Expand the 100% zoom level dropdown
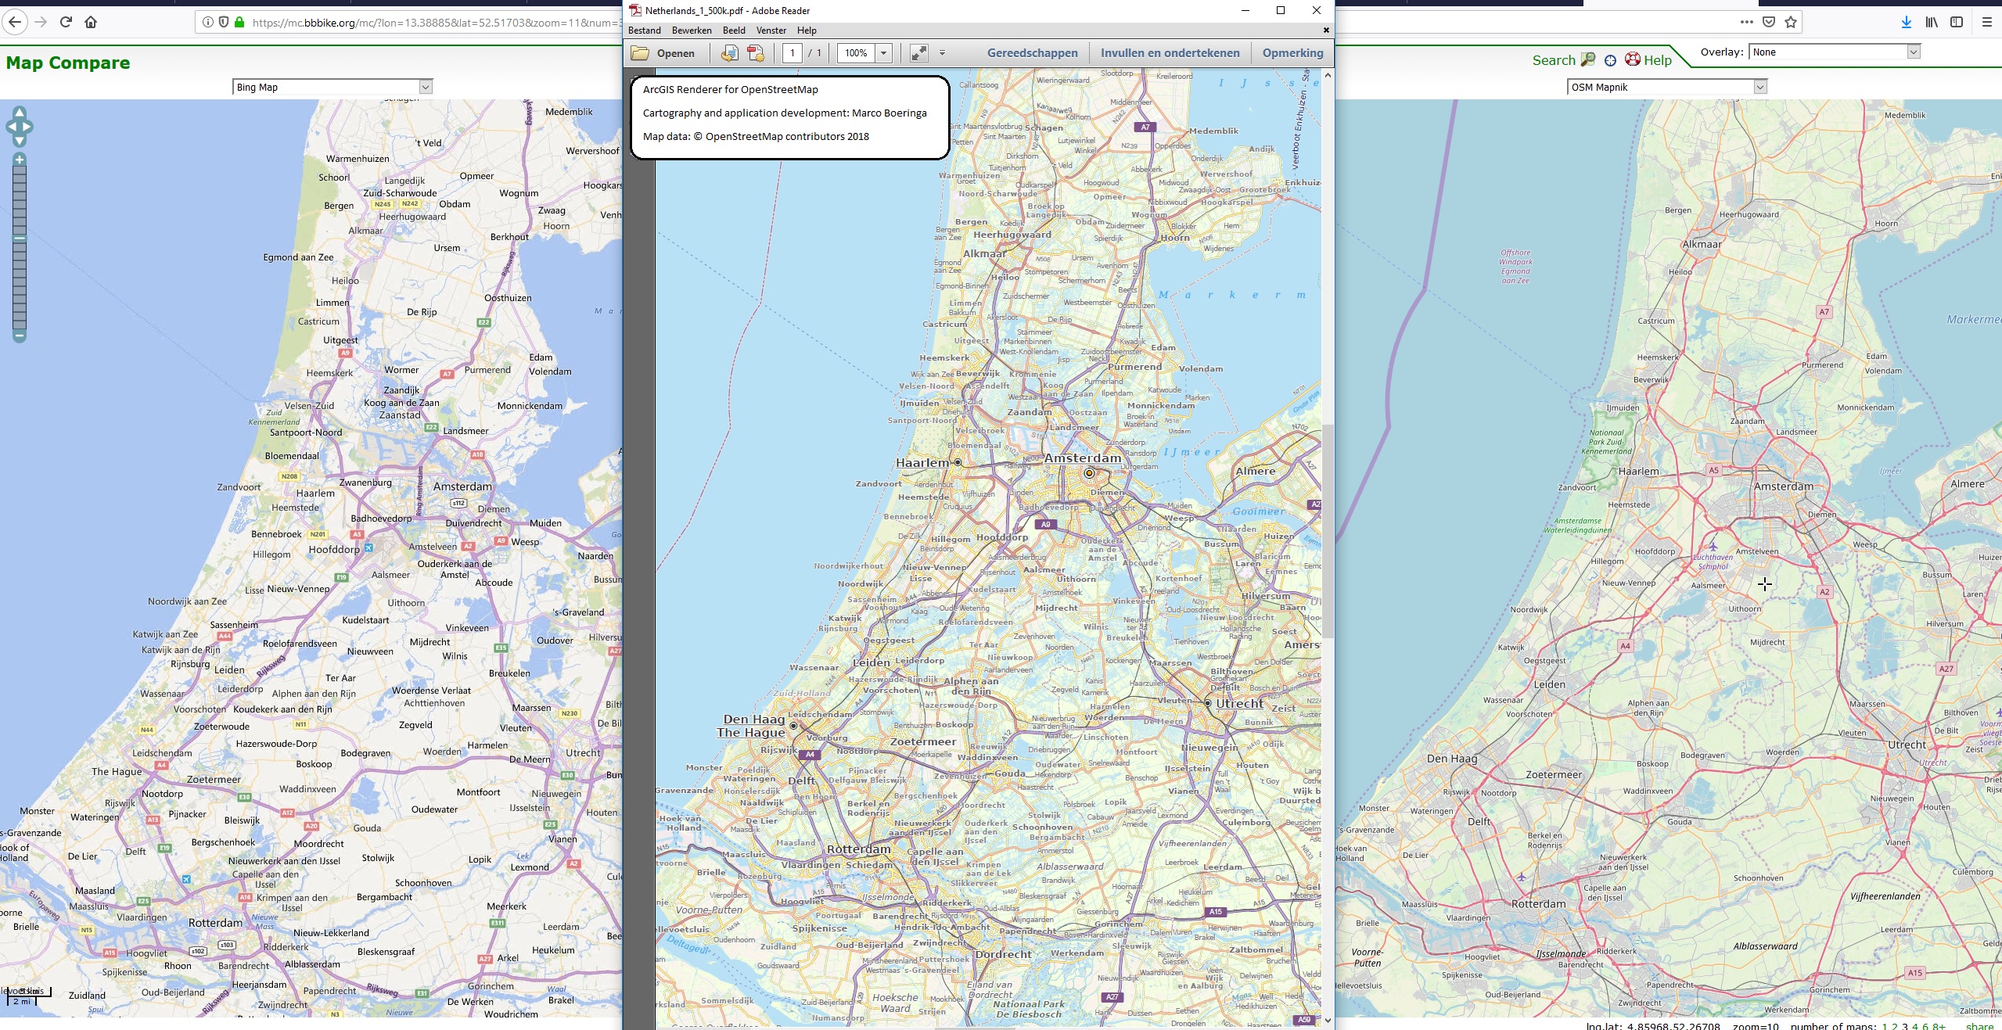The image size is (2002, 1030). (884, 53)
